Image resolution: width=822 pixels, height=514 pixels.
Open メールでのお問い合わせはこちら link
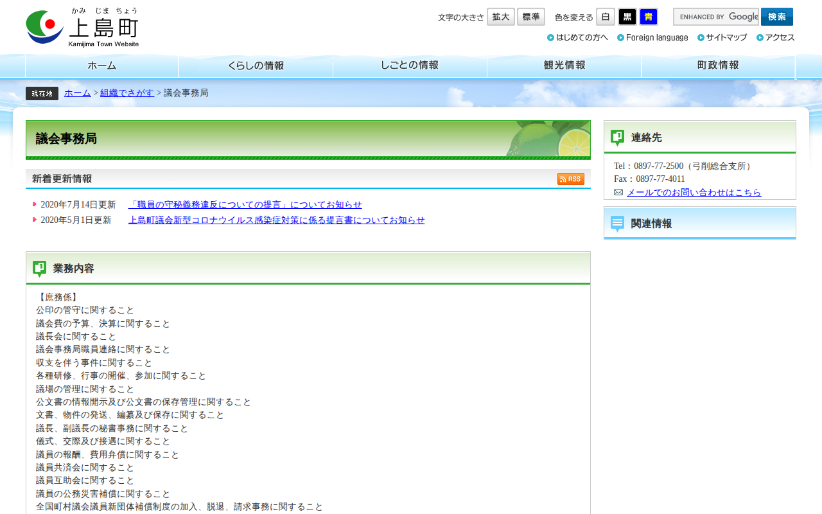(x=694, y=193)
